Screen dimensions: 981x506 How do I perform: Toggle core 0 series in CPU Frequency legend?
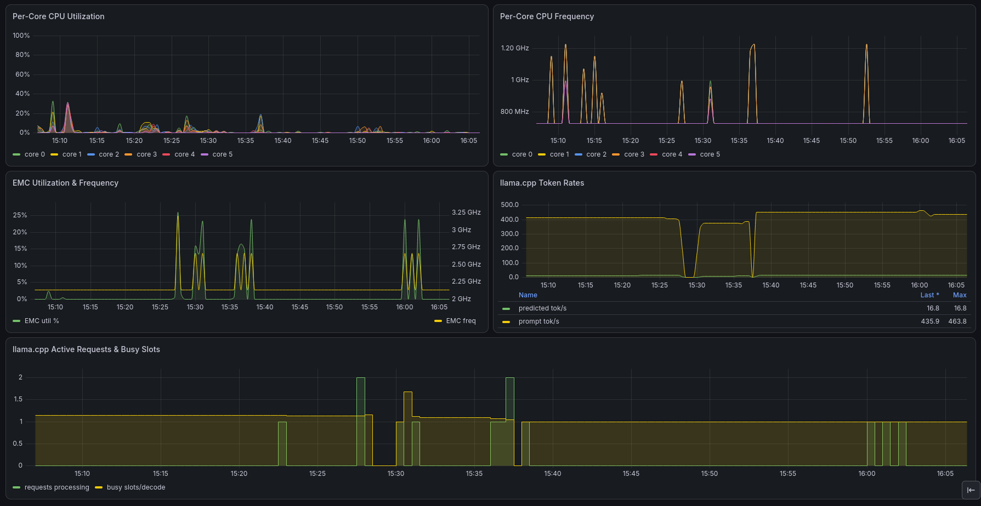click(522, 154)
